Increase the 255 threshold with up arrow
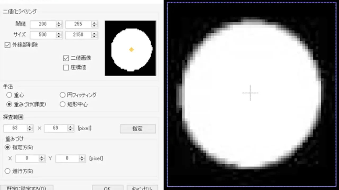 (x=94, y=23)
